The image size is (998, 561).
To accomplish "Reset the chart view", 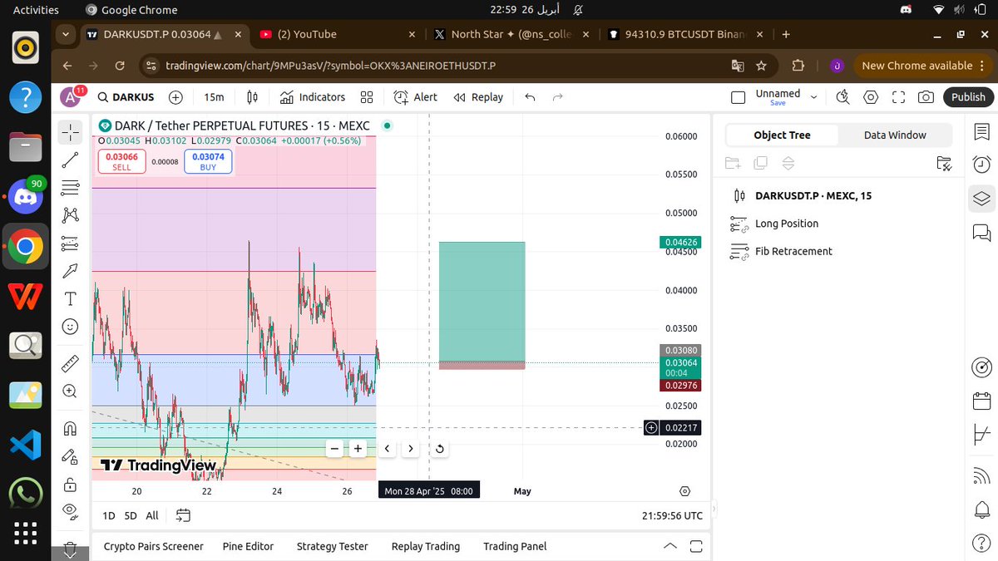I will point(439,449).
